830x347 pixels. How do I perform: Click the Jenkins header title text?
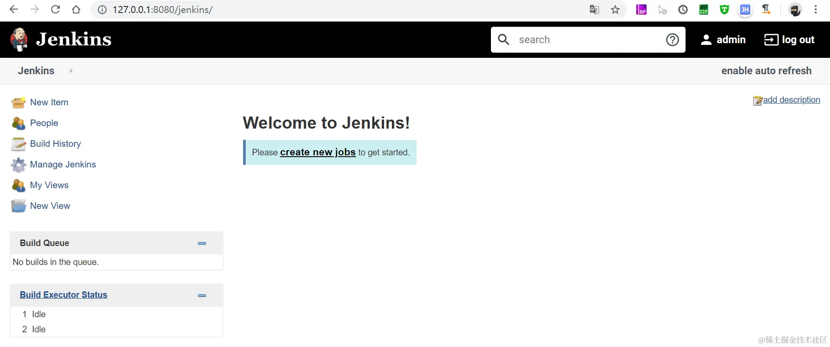click(74, 39)
